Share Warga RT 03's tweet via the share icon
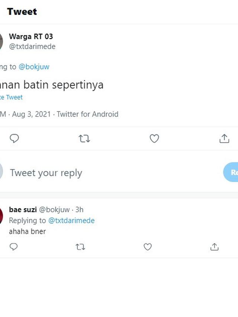 point(224,138)
